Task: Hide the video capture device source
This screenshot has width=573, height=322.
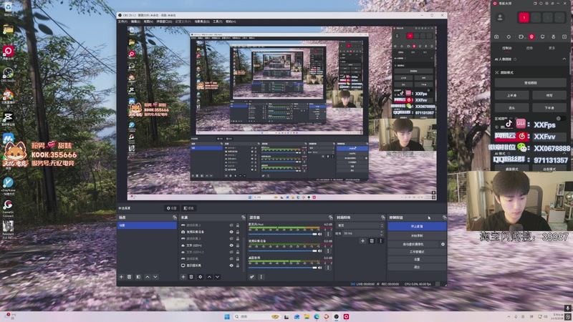Action: [x=231, y=232]
